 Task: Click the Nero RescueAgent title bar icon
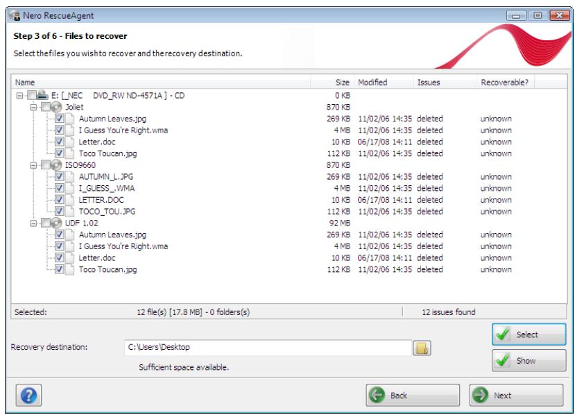tap(15, 16)
